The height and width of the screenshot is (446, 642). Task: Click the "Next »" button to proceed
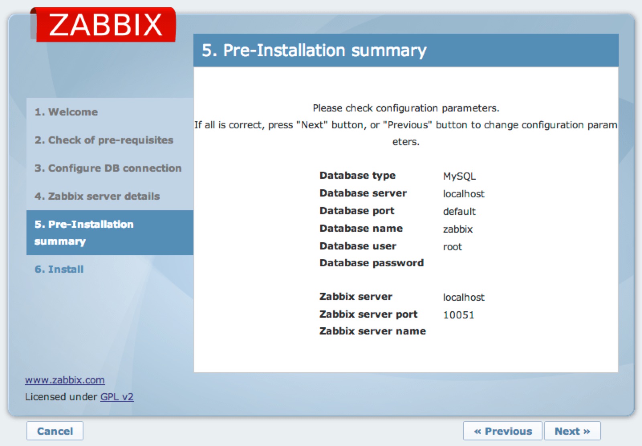(573, 431)
